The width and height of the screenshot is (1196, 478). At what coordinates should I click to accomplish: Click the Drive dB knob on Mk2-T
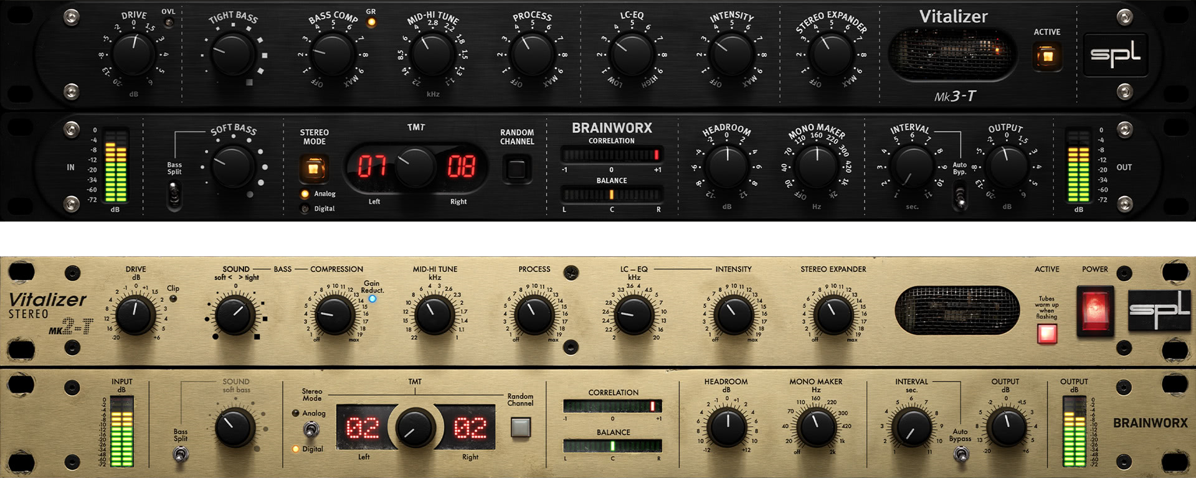coord(135,315)
